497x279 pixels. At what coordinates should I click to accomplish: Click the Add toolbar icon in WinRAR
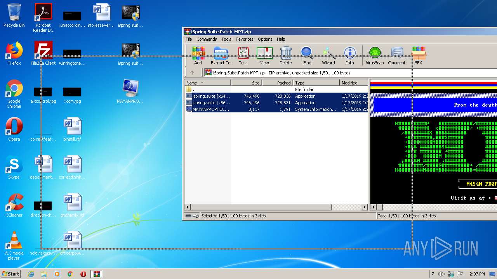coord(198,56)
